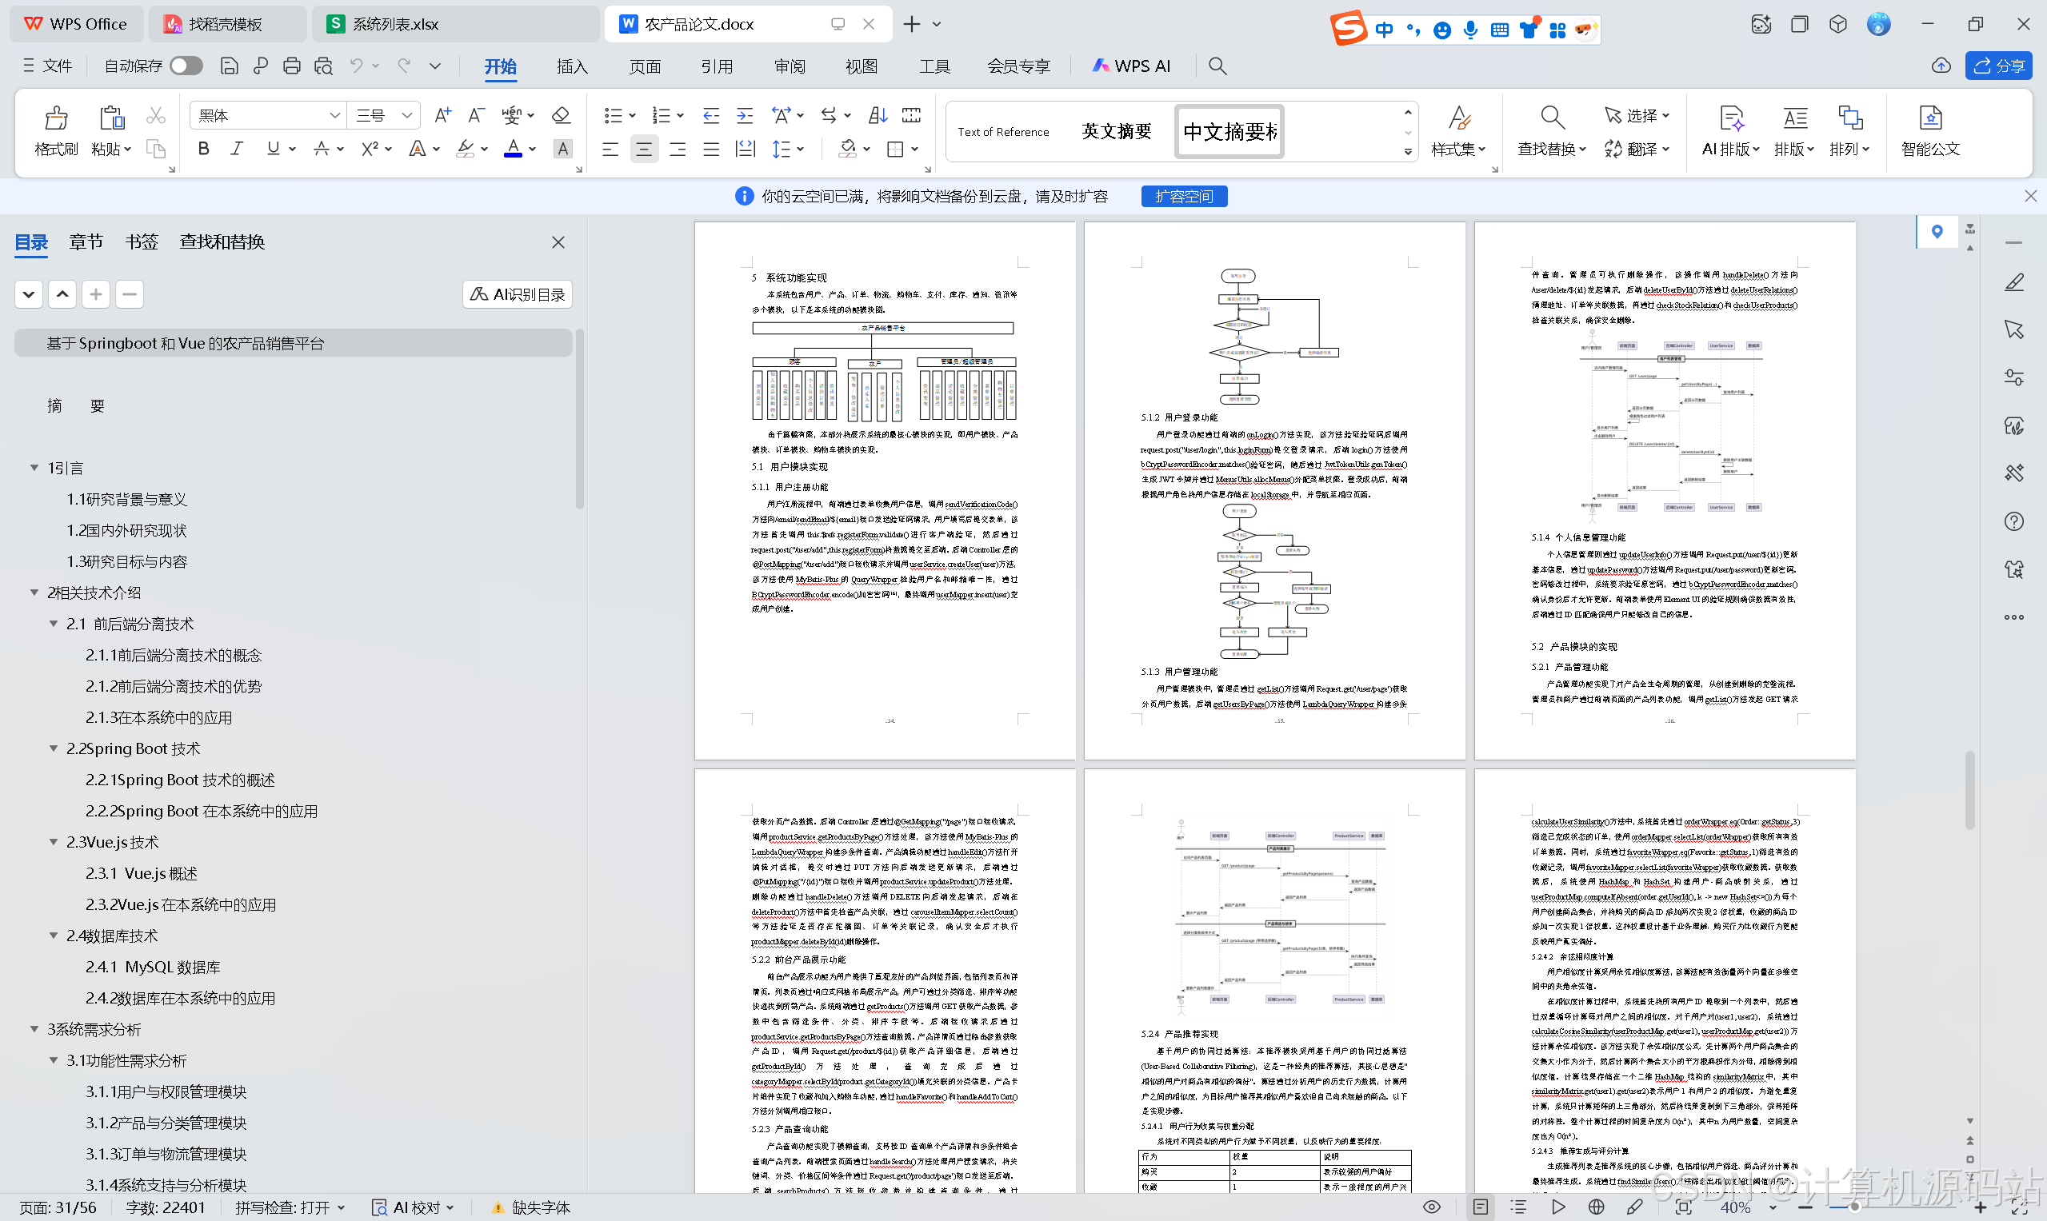The image size is (2047, 1221).
Task: Click the print icon in quick toolbar
Action: pyautogui.click(x=291, y=66)
